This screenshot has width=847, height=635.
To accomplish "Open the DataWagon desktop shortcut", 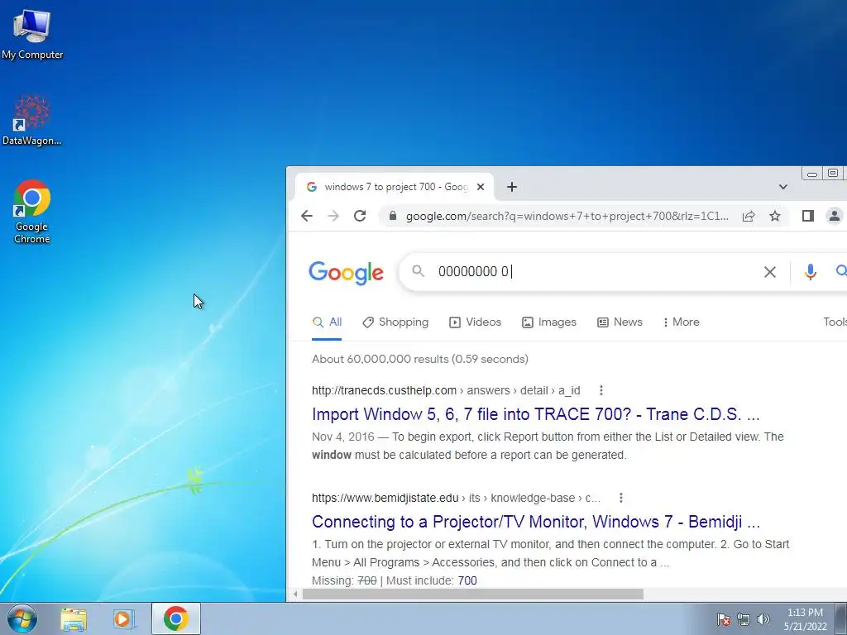I will click(32, 121).
